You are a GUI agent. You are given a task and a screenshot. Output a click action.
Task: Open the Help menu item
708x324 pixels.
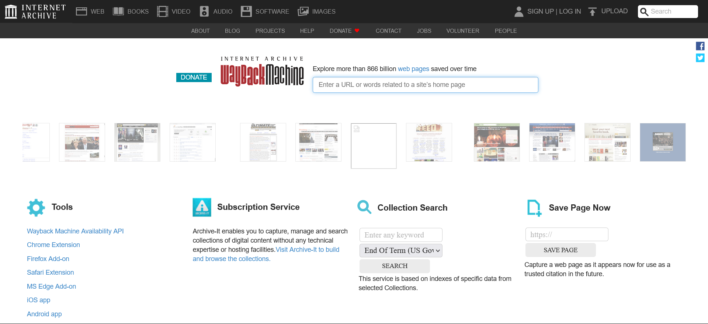[x=307, y=31]
